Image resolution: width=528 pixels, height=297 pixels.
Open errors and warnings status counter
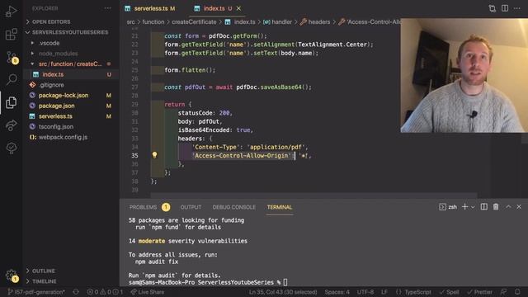pyautogui.click(x=105, y=292)
